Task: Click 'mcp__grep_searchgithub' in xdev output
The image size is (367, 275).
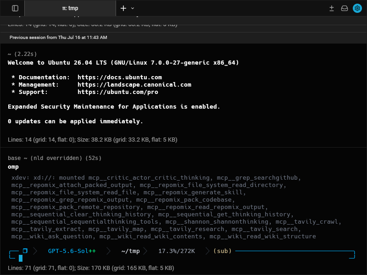Action: pyautogui.click(x=257, y=178)
